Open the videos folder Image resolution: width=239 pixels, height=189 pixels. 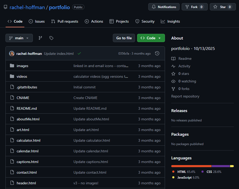(22, 76)
